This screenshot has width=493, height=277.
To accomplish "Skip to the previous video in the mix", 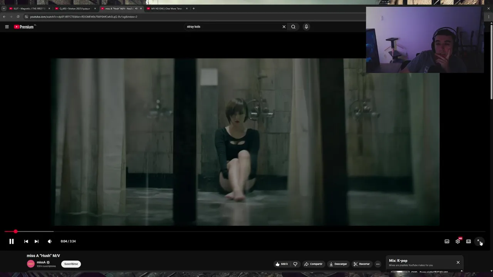I will (26, 241).
